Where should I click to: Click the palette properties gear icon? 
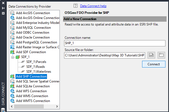pyautogui.click(x=3, y=13)
